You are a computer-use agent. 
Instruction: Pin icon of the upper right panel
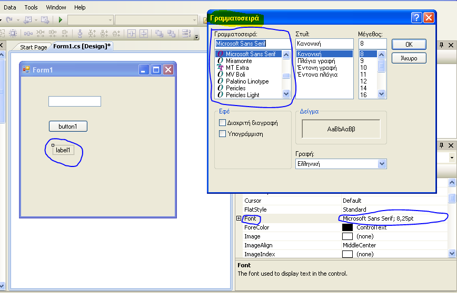coord(441,45)
